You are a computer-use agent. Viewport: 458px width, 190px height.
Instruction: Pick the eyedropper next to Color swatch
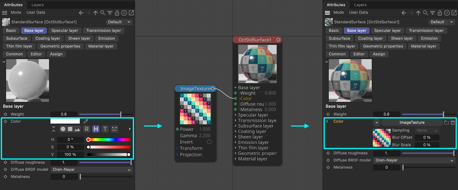coord(86,121)
